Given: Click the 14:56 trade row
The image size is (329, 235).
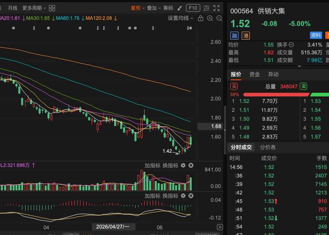Looking at the screenshot, I should coord(278,167).
